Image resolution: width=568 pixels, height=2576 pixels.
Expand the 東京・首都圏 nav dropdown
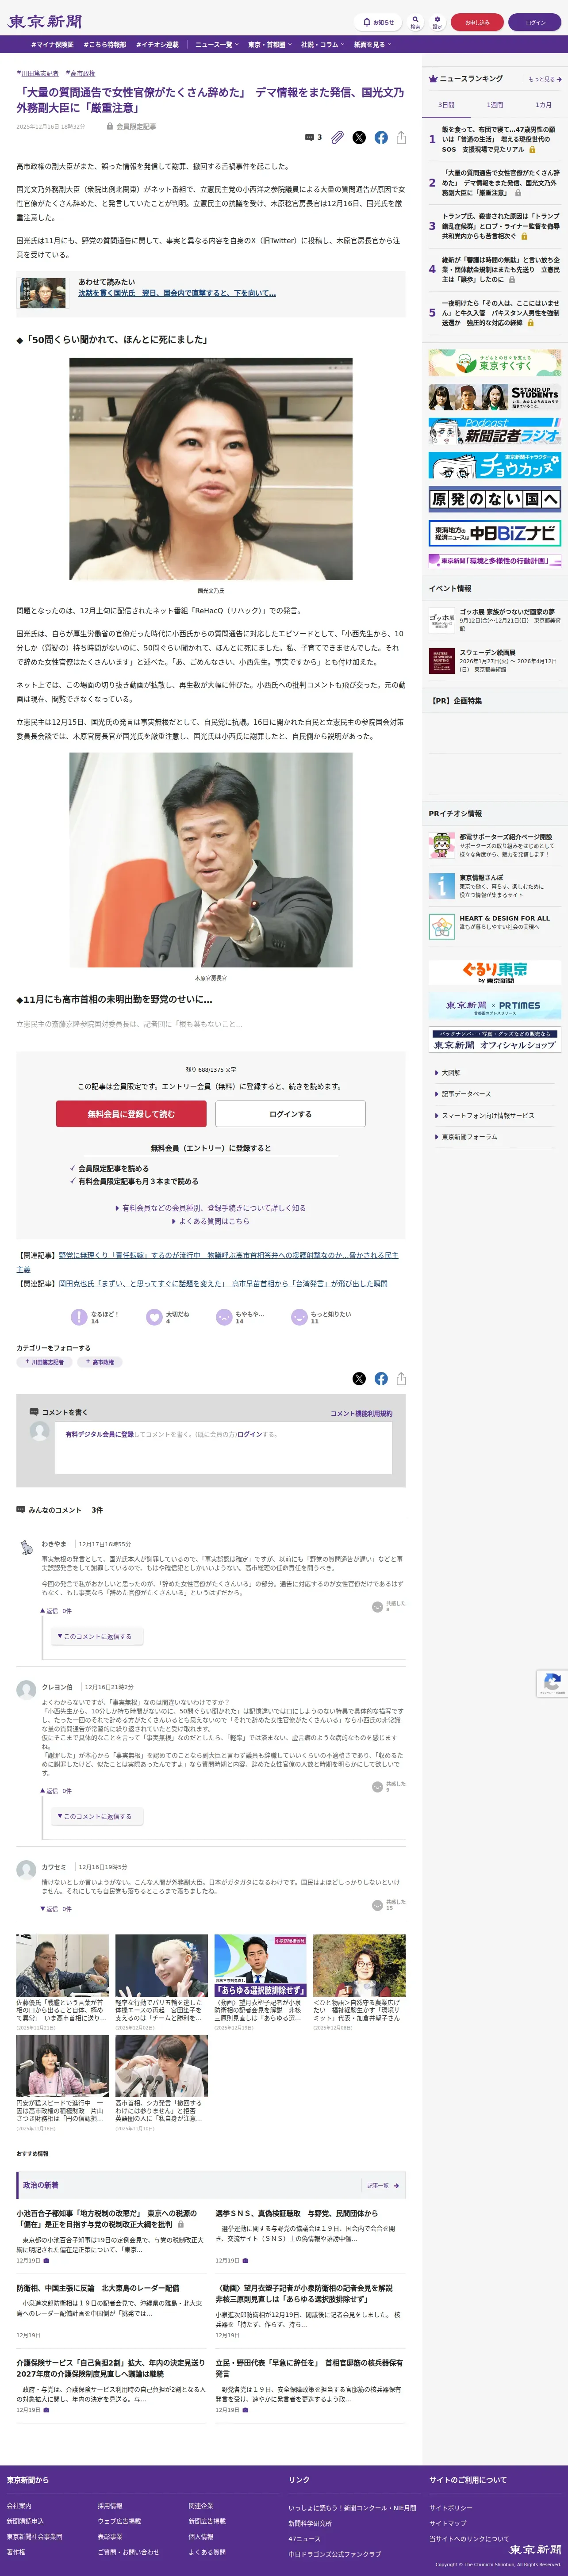[x=269, y=44]
